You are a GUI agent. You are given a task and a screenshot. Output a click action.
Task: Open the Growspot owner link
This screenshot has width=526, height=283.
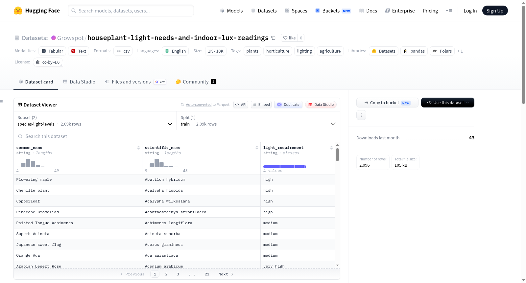pos(70,38)
